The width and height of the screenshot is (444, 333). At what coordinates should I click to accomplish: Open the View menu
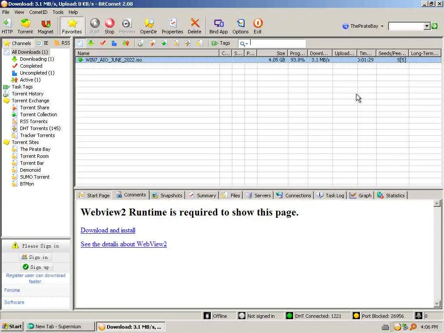coord(19,12)
